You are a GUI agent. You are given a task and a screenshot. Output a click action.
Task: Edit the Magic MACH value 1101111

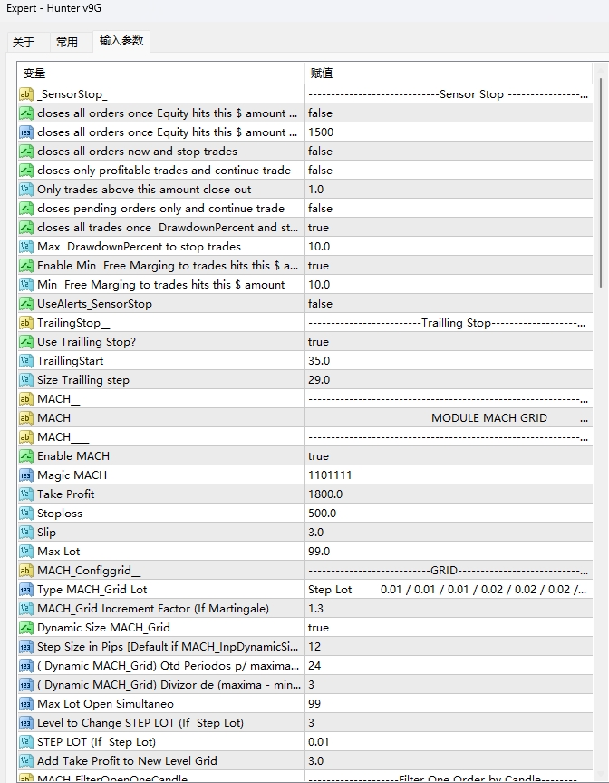pyautogui.click(x=449, y=475)
